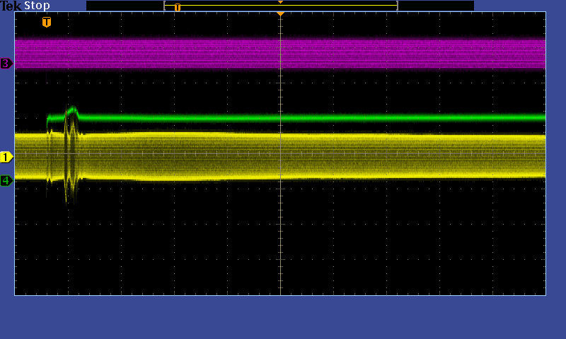Screen dimensions: 566x339
Task: Click the vertical center line of the graticule
Action: (x=281, y=233)
